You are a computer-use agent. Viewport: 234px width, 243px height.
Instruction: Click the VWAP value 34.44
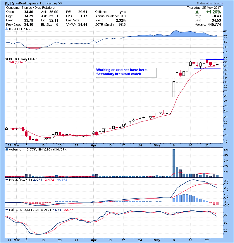83,25
